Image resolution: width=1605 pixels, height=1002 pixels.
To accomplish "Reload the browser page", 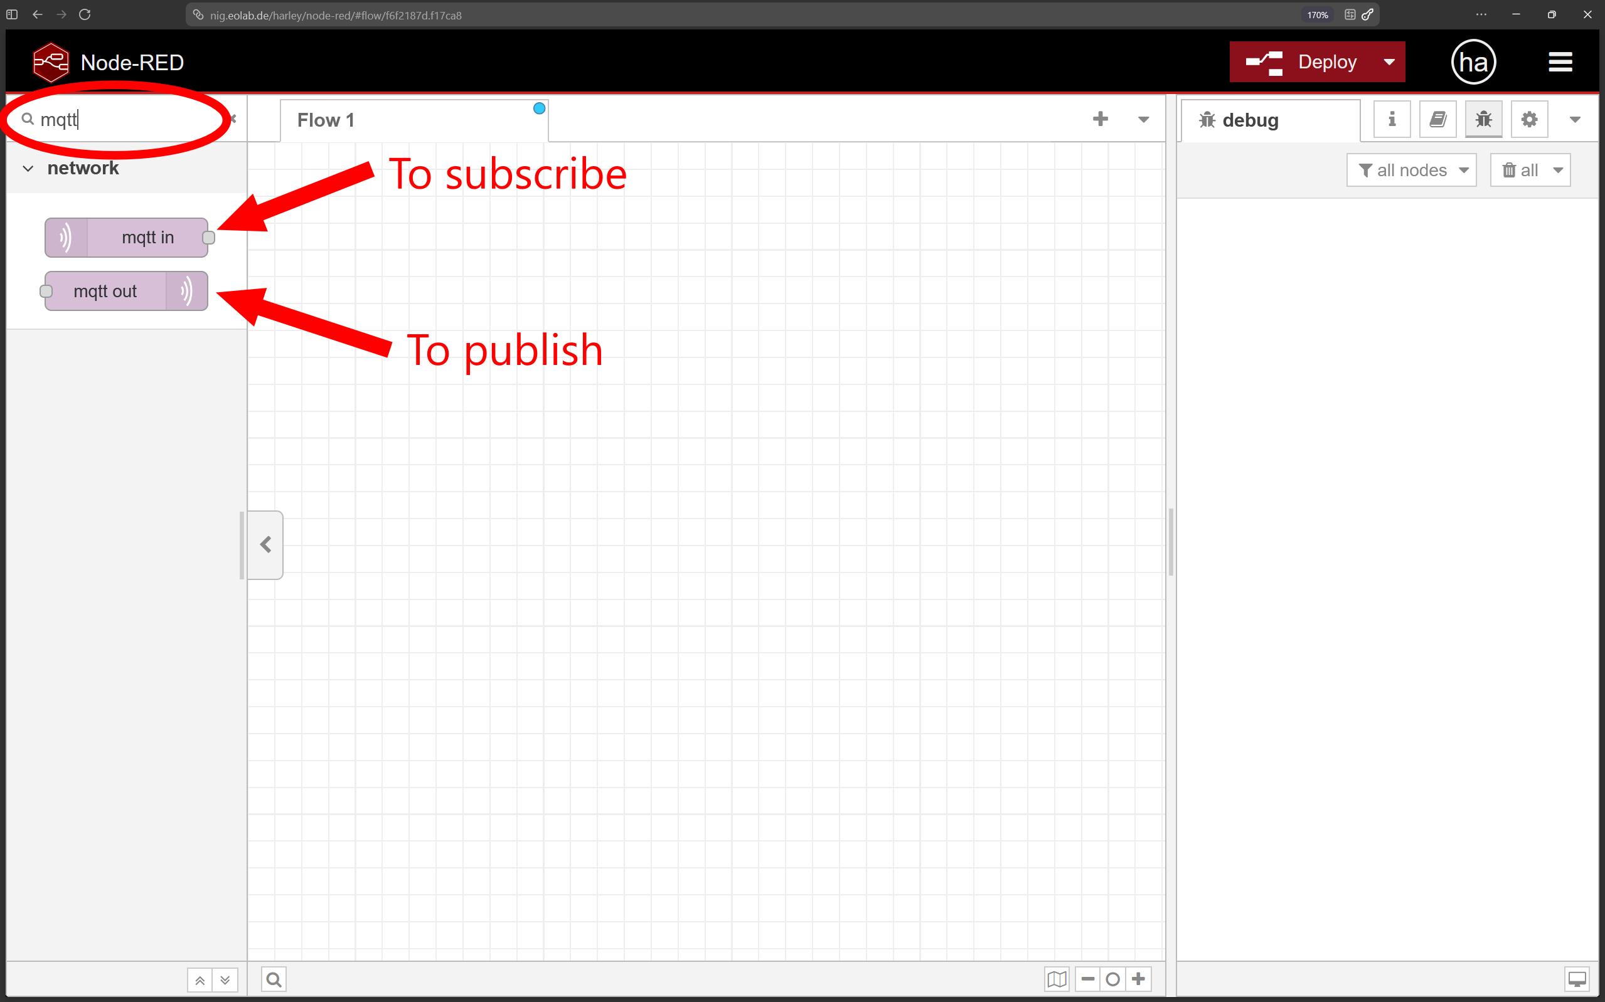I will (85, 14).
